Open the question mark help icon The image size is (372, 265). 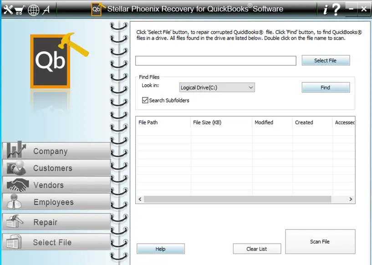tap(336, 10)
